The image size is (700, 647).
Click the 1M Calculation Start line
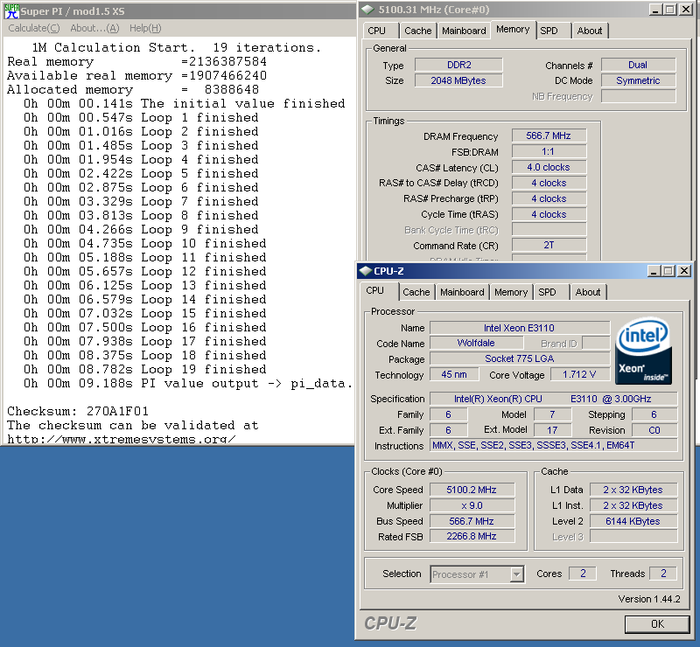pyautogui.click(x=176, y=47)
